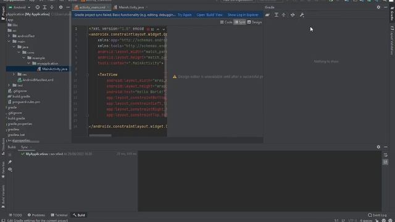This screenshot has height=222, width=395.
Task: Open the Gradle panel options gear
Action: pyautogui.click(x=378, y=7)
